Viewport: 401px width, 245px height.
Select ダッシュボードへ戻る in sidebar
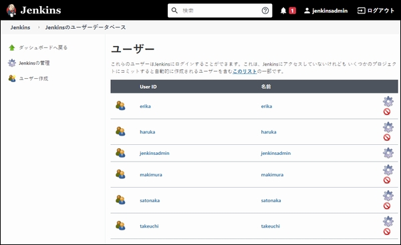point(43,47)
